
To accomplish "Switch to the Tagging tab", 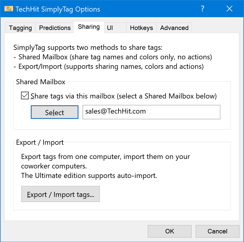I will (x=20, y=28).
